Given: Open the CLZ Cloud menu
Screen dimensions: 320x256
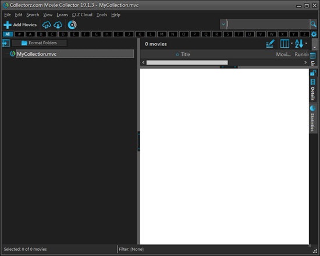Looking at the screenshot, I should pos(82,15).
